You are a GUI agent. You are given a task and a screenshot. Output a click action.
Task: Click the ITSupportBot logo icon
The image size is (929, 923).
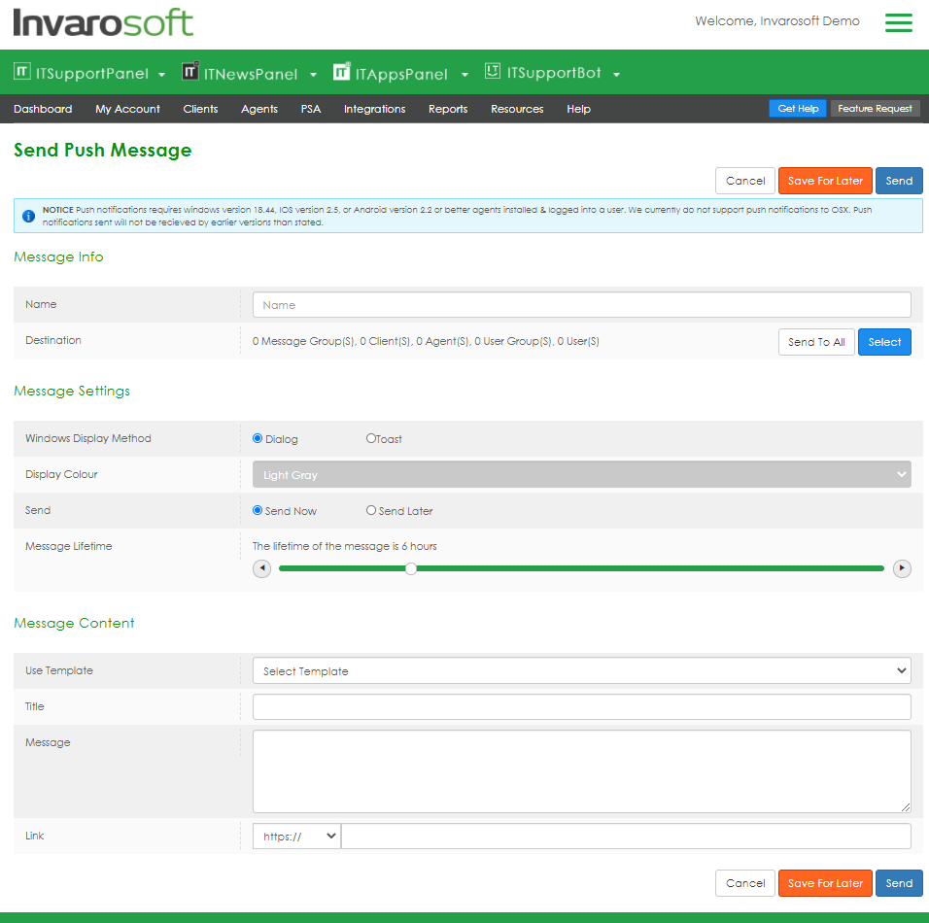click(493, 72)
